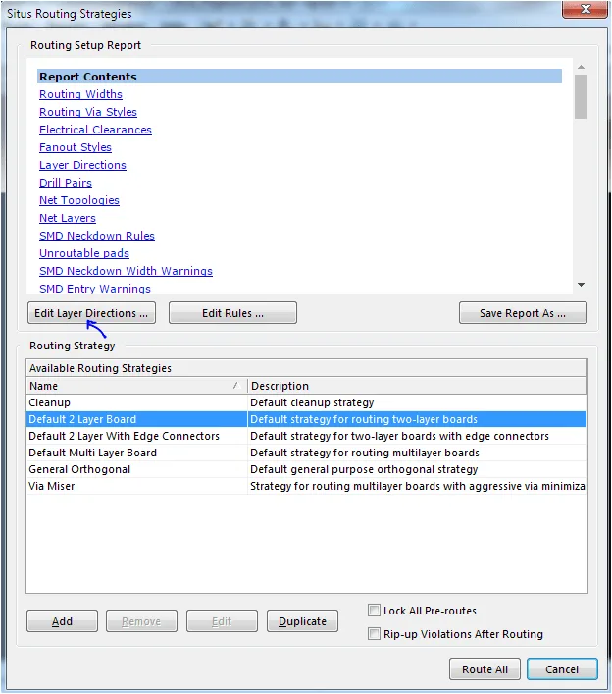Click the Cancel button
This screenshot has width=612, height=694.
tap(562, 669)
